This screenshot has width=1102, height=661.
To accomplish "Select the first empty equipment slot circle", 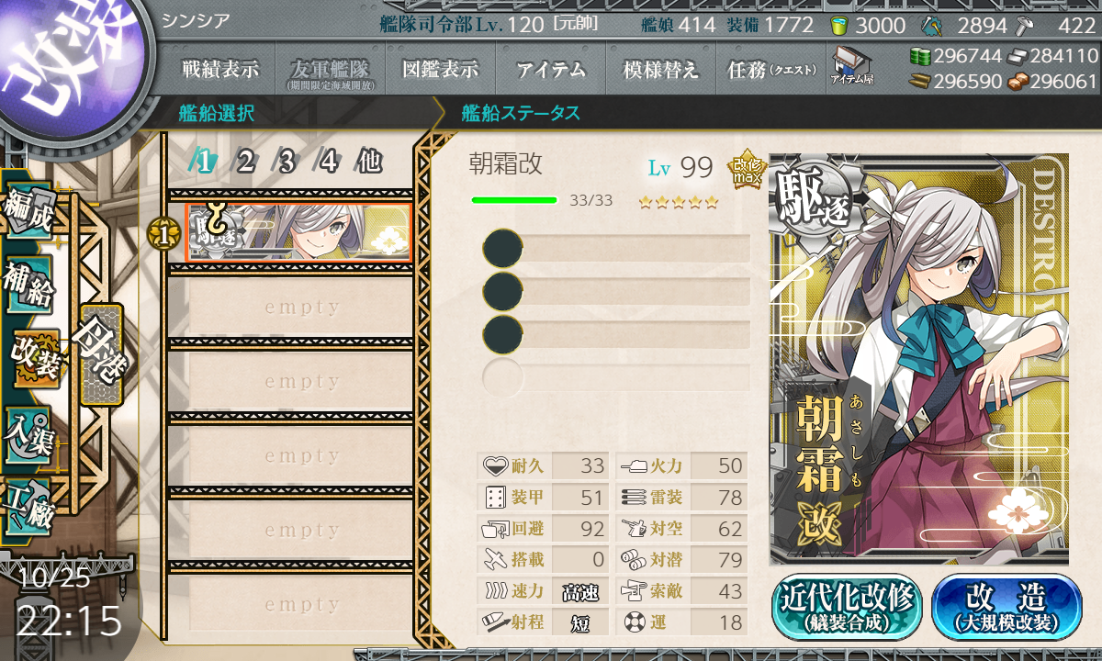I will (x=502, y=248).
